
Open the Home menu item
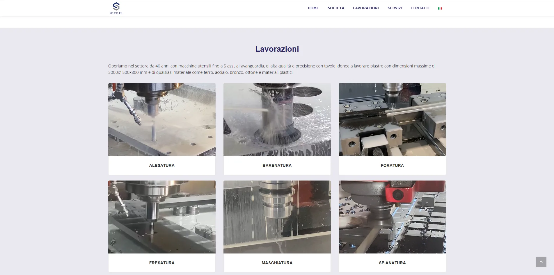[313, 8]
